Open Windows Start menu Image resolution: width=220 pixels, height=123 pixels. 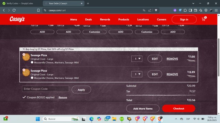point(37,119)
